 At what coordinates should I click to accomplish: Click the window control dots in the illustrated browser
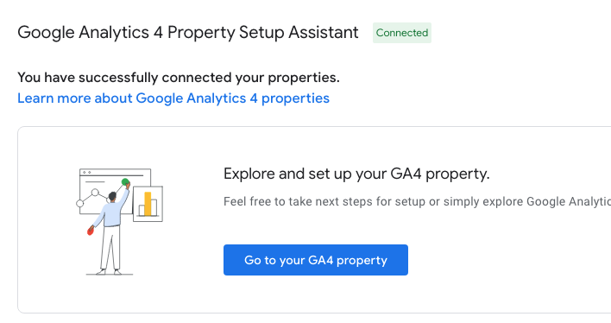(86, 172)
